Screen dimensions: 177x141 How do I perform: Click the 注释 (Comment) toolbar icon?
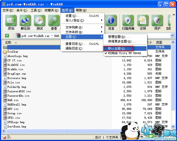pyautogui.click(x=143, y=21)
